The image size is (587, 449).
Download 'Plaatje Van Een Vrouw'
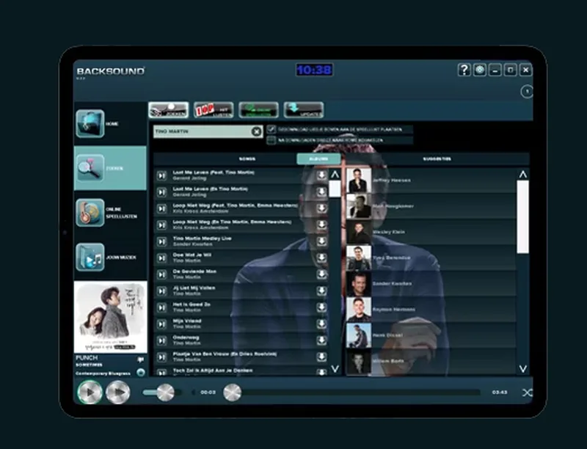321,357
